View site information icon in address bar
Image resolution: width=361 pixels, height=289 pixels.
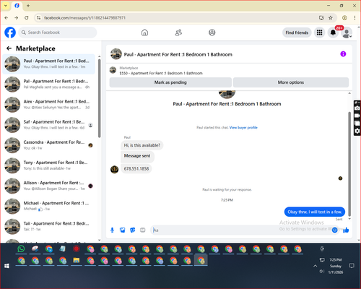(x=38, y=18)
